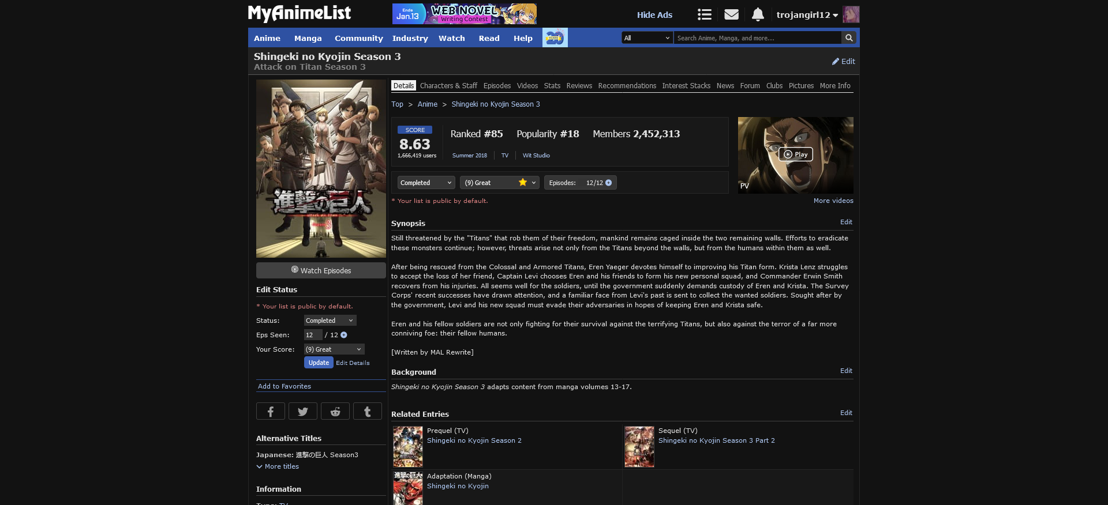Increment episodes with plus icon next to 12/12
The width and height of the screenshot is (1108, 505).
[x=608, y=183]
